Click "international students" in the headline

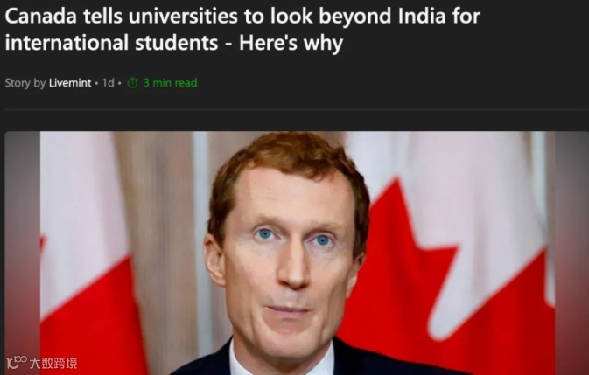click(x=111, y=43)
